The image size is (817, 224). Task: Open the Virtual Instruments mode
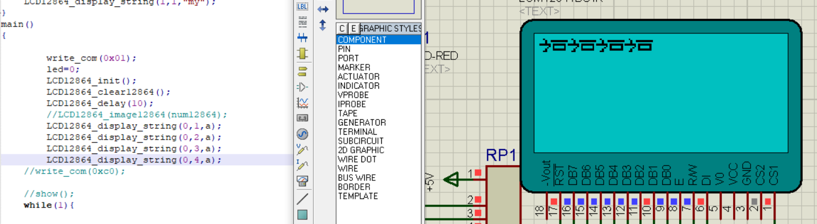(302, 181)
